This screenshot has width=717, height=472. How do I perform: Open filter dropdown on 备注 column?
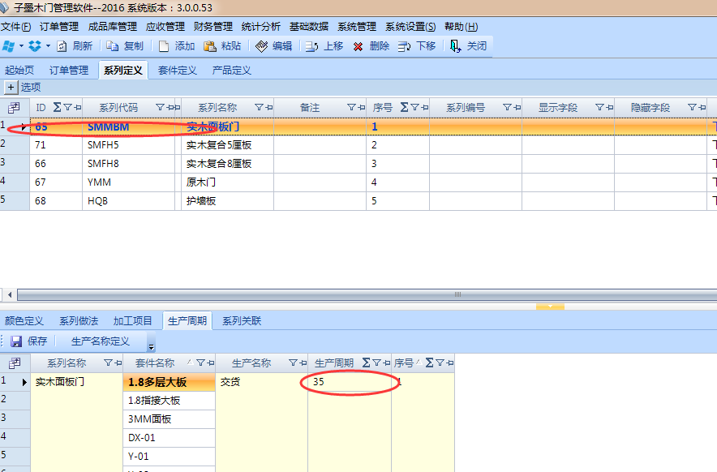pyautogui.click(x=352, y=107)
